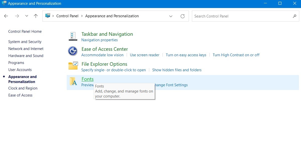Click the Ease of Access Center globe icon
Screen dimensions: 301x150
pos(72,51)
